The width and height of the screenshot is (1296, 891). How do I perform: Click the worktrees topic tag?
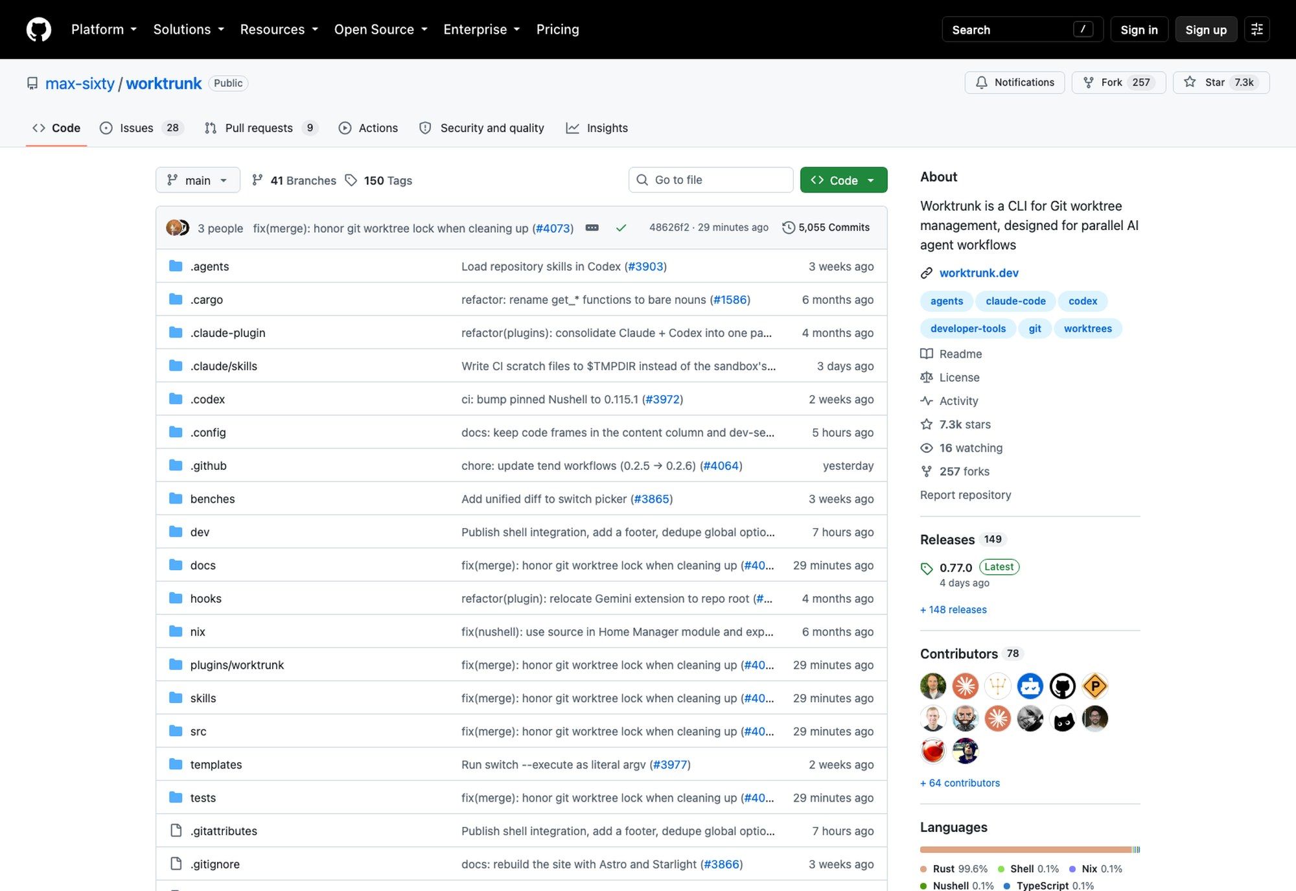pos(1087,329)
